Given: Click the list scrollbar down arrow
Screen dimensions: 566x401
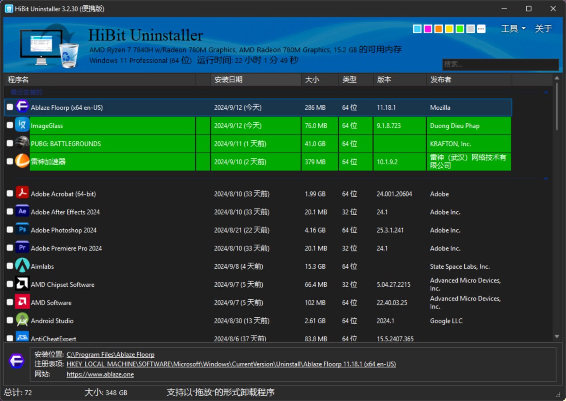Looking at the screenshot, I should click(x=557, y=337).
